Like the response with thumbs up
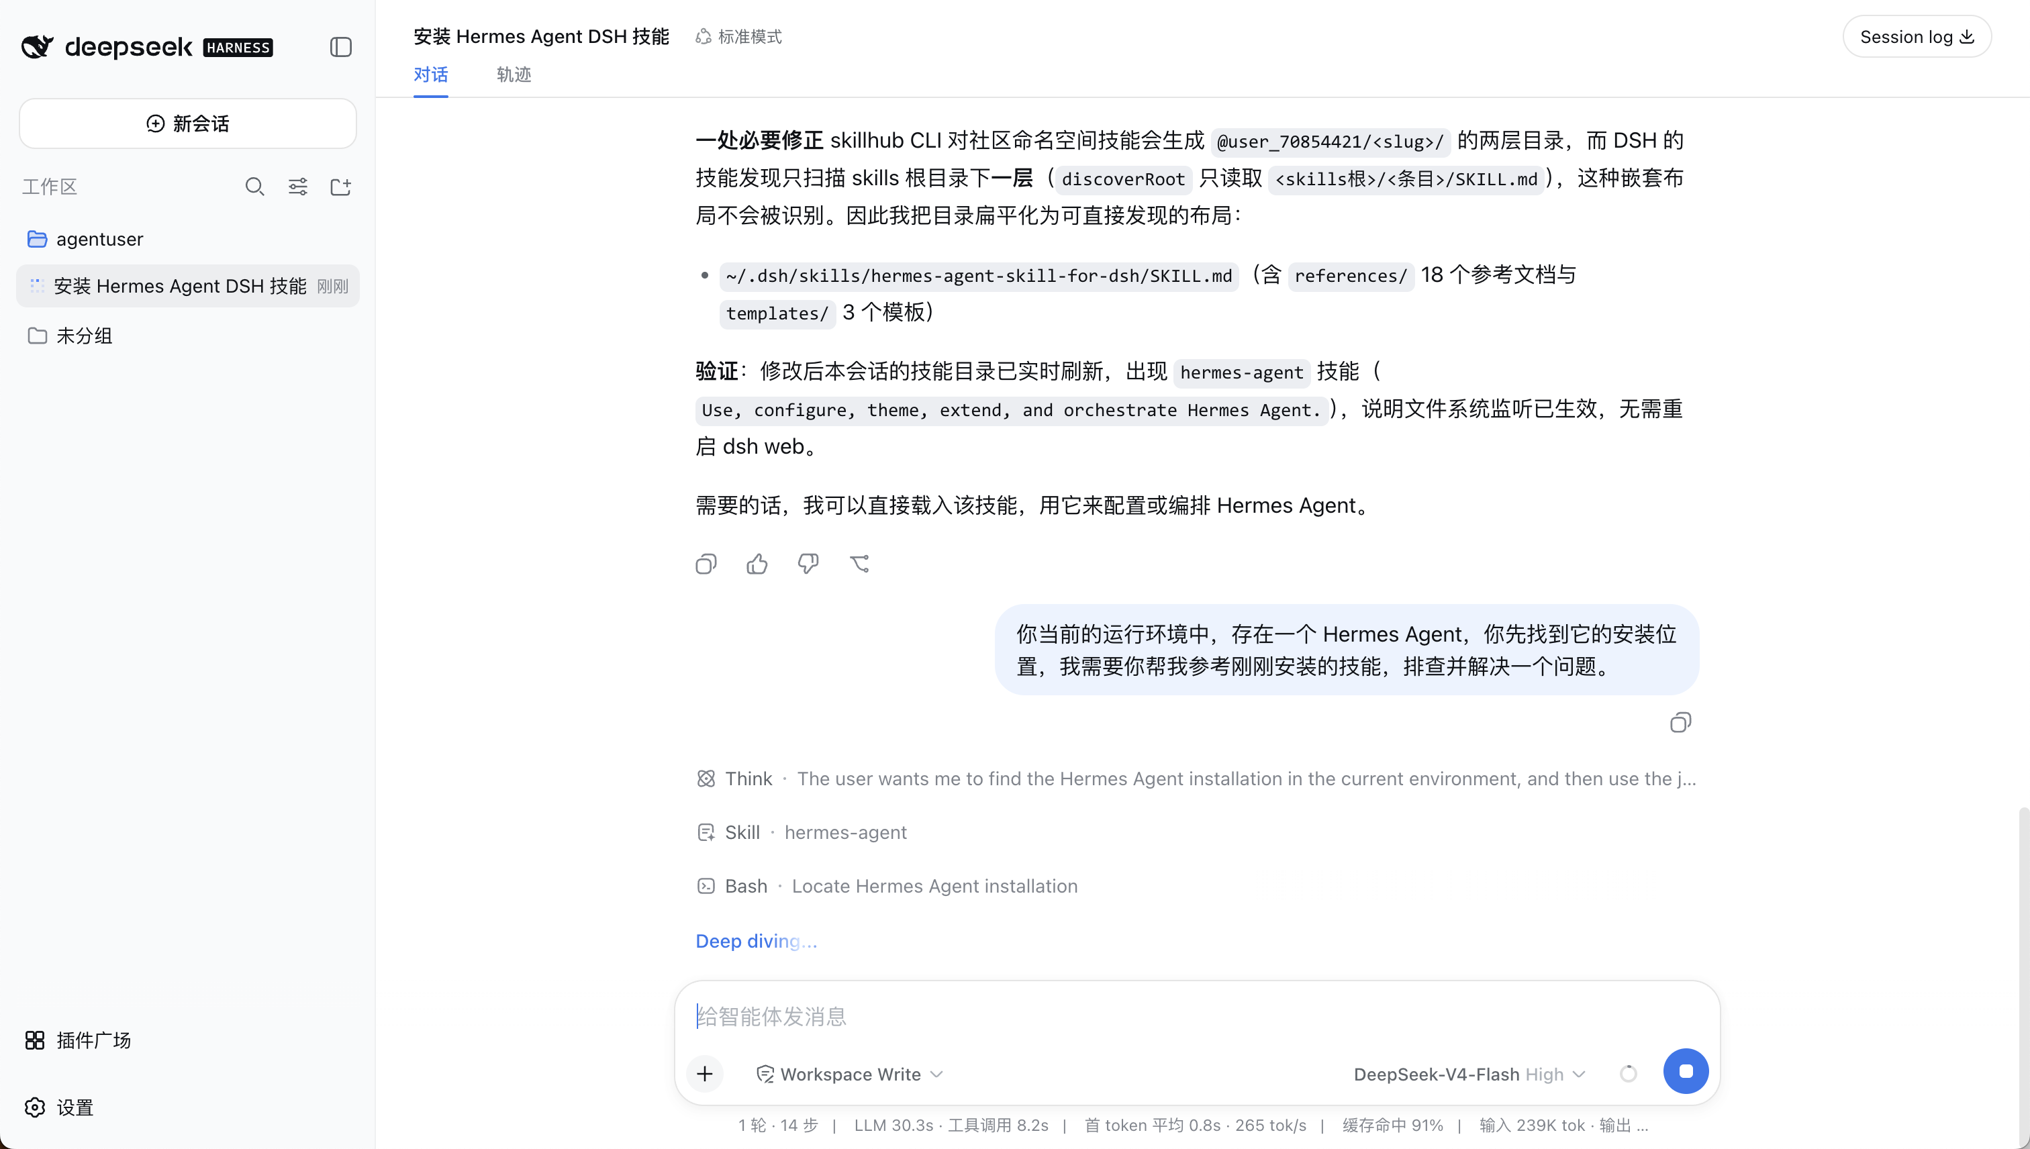Screen dimensions: 2030x1149 pos(757,564)
